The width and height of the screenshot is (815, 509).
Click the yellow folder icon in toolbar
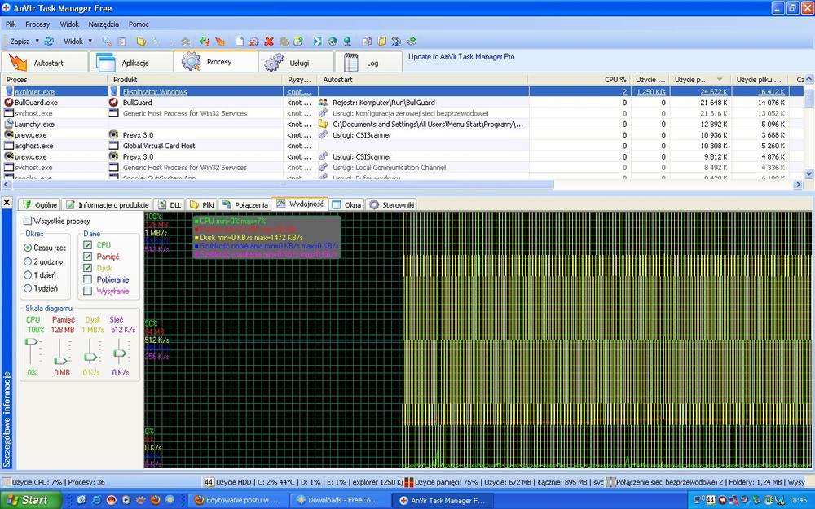coord(141,41)
